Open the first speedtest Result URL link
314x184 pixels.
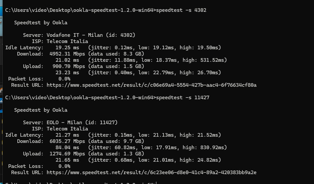pos(151,85)
